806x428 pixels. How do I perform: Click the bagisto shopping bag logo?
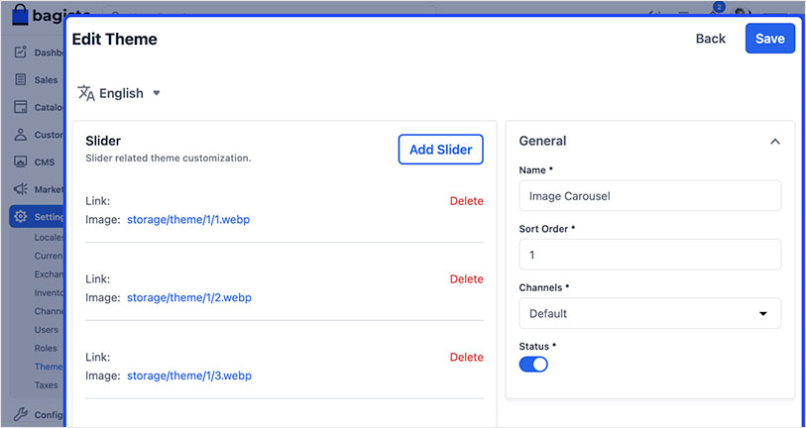[x=22, y=15]
